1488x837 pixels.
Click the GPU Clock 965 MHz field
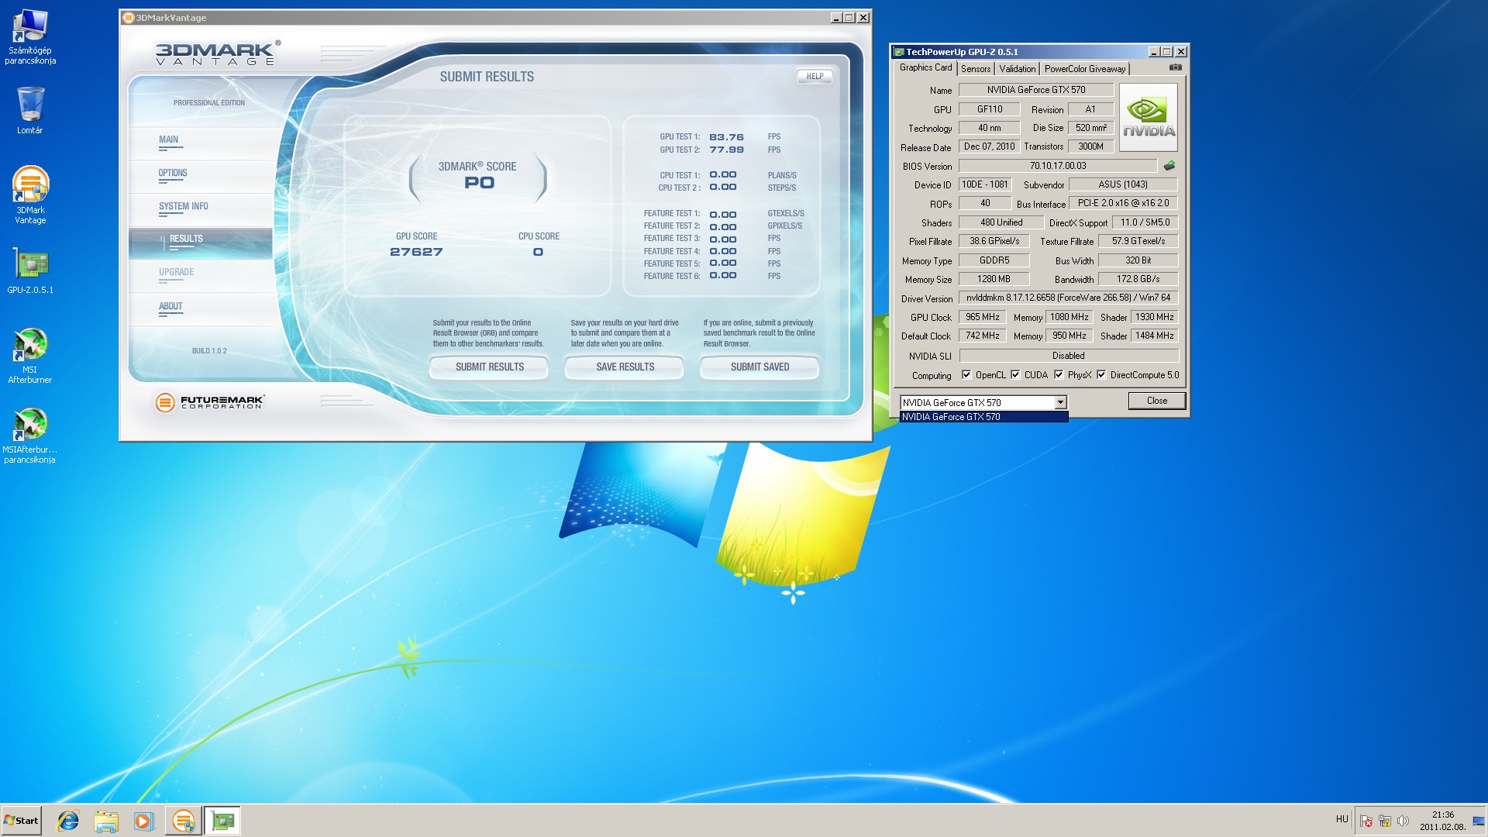[983, 317]
